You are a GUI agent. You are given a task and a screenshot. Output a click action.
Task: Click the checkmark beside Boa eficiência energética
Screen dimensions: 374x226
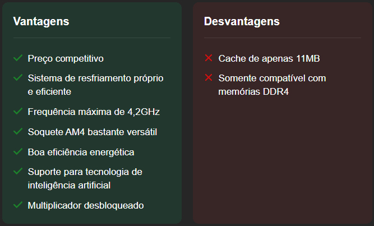click(x=18, y=151)
